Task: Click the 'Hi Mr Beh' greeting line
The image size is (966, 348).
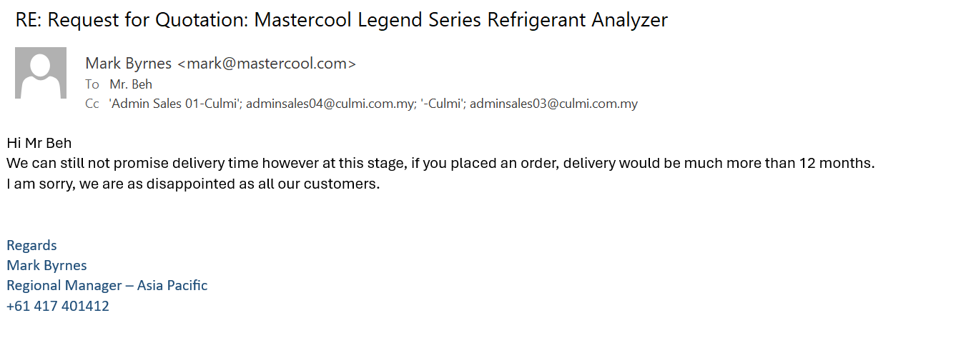Action: [39, 143]
